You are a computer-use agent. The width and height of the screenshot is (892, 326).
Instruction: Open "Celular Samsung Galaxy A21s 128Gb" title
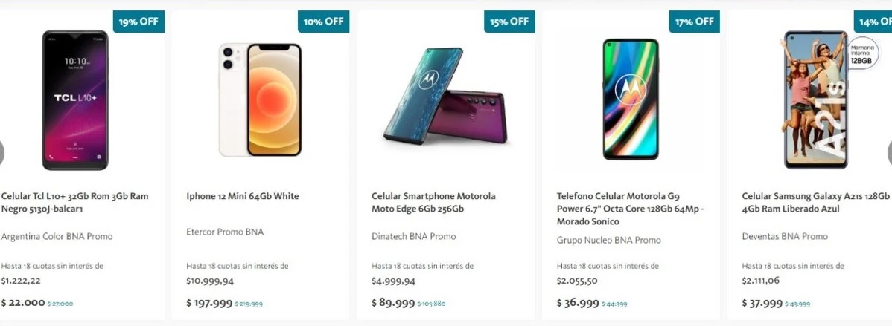point(815,203)
